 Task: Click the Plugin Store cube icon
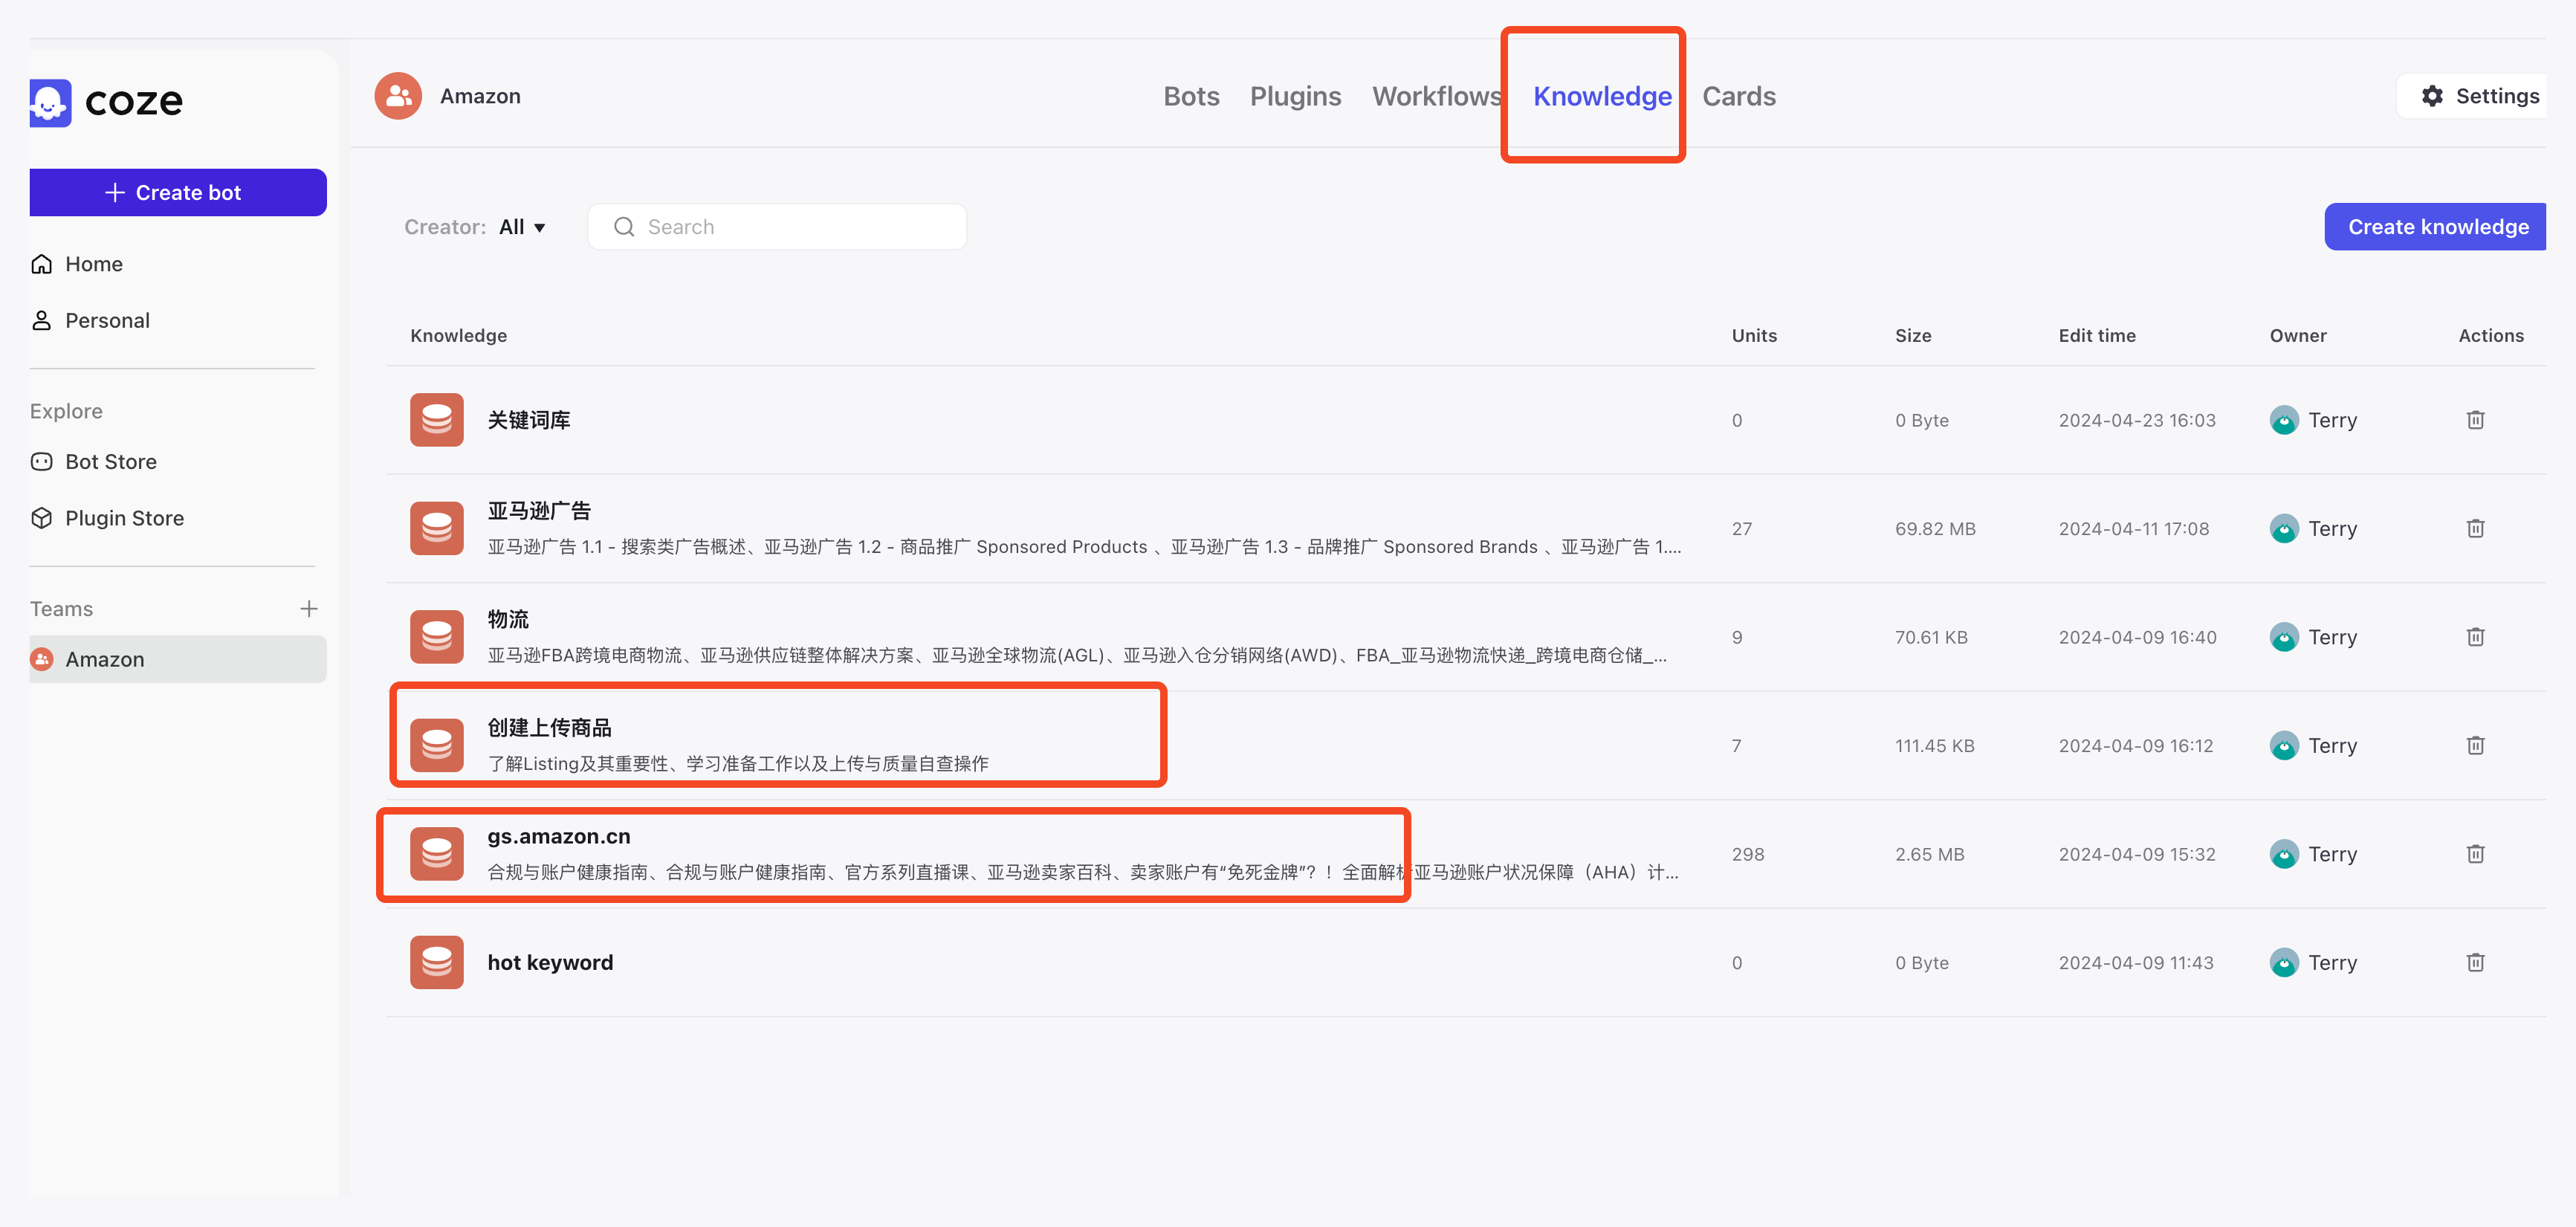coord(42,518)
